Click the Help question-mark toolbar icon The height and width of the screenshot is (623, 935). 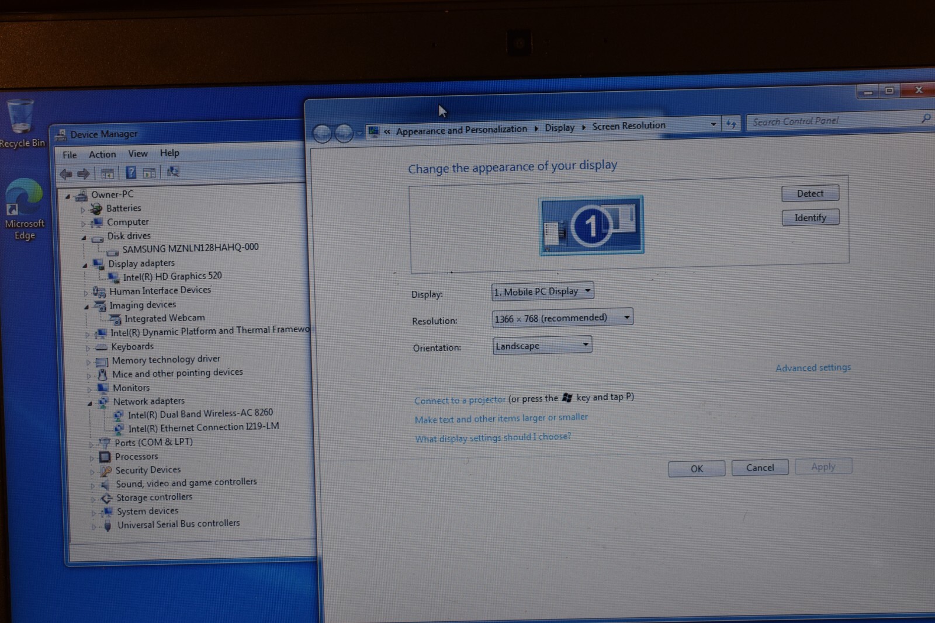131,172
